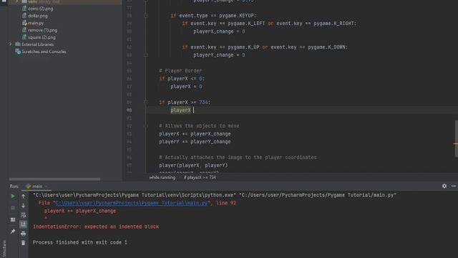Click fold marker beside 'Allows the objects to move'
Image resolution: width=458 pixels, height=258 pixels.
146,126
